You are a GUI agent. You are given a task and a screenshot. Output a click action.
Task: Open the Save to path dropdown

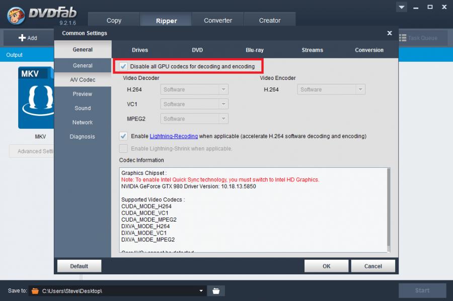pyautogui.click(x=201, y=291)
